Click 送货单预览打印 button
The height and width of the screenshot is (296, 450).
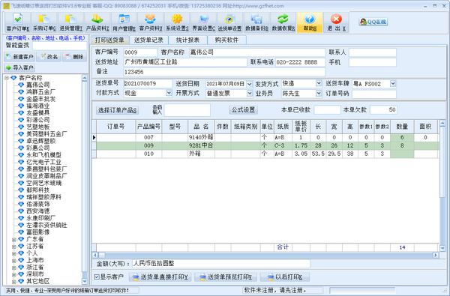tap(226, 277)
